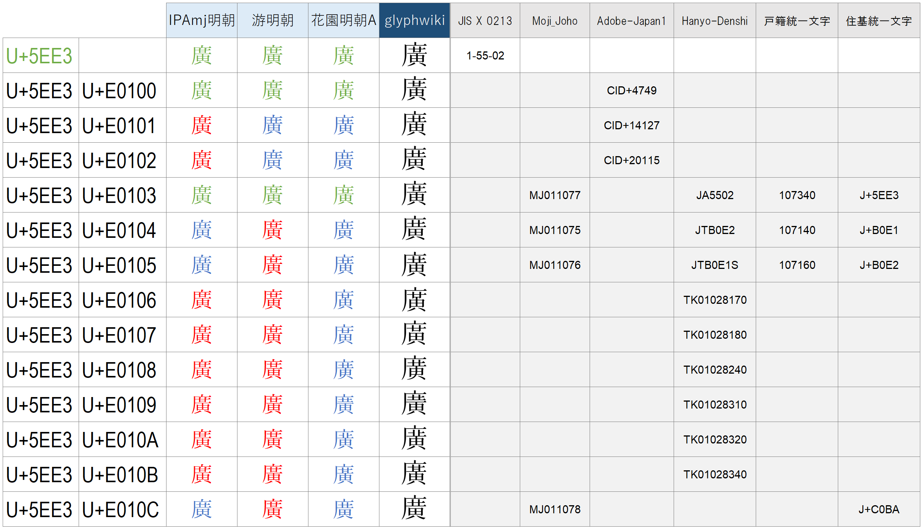The height and width of the screenshot is (529, 923).
Task: Click the red 游明朝 glyph in U+E0104 row
Action: (x=273, y=230)
